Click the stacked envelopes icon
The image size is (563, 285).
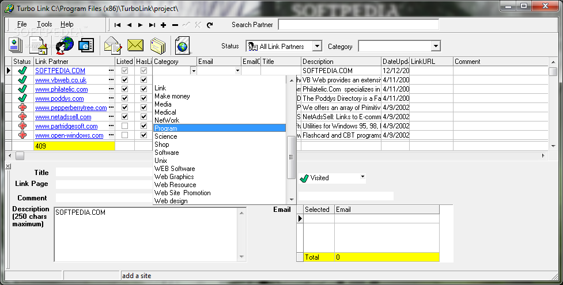click(158, 46)
